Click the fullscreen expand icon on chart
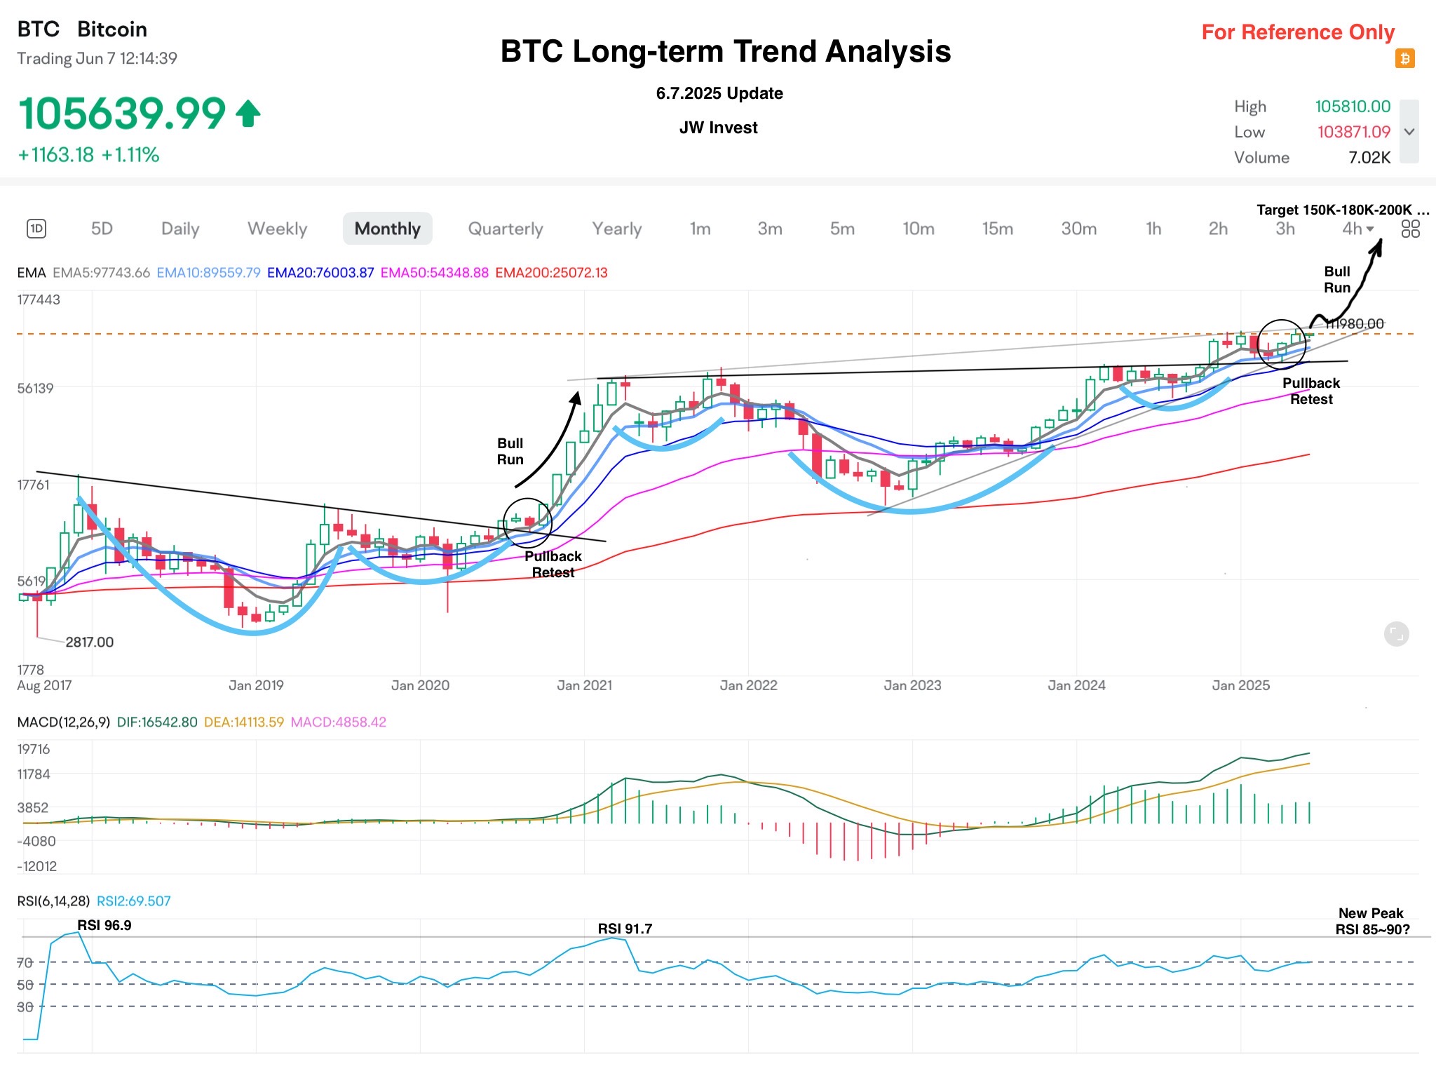Image resolution: width=1436 pixels, height=1071 pixels. click(x=1396, y=634)
